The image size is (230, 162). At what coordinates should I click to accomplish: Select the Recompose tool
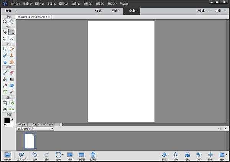(x=11, y=103)
